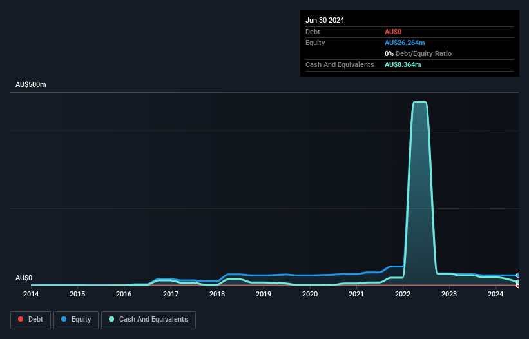Click the 2016 x-axis label
This screenshot has height=339, width=529.
(124, 294)
